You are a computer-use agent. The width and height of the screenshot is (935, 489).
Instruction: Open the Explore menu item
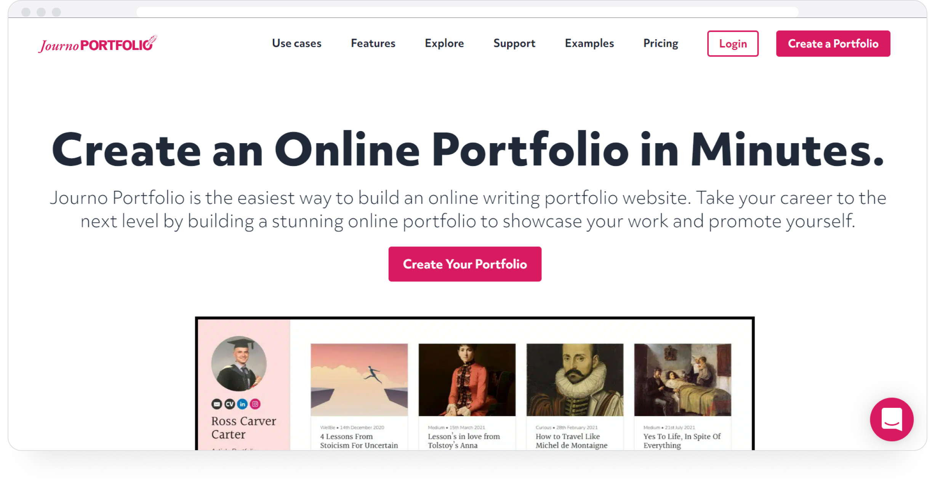point(444,43)
